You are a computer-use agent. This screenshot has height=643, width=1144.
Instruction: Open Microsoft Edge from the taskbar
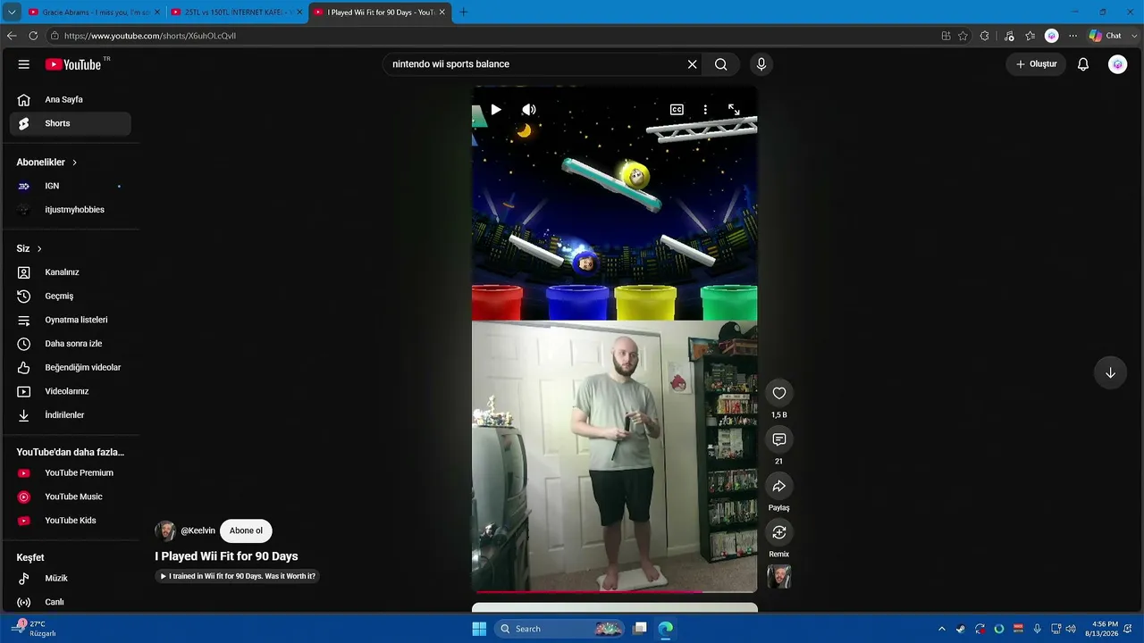[666, 629]
